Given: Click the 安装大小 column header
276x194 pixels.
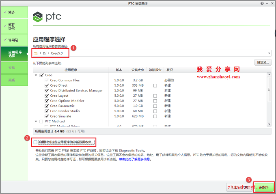Looking at the screenshot, I should (x=138, y=70).
